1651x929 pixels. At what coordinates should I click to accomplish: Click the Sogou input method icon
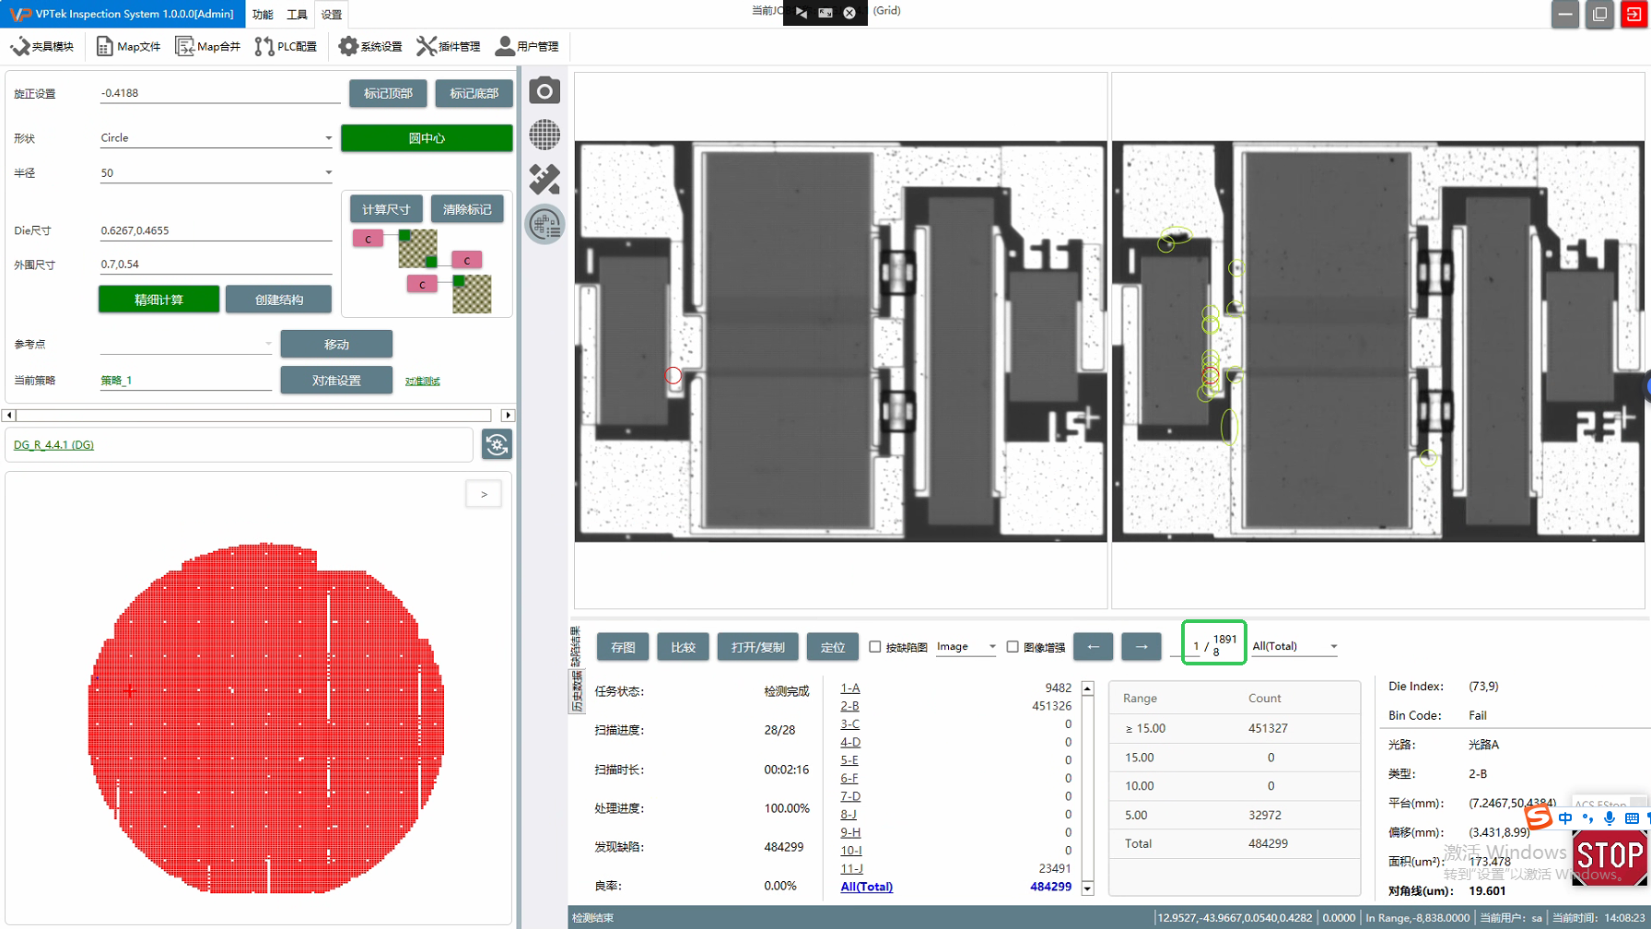click(x=1538, y=817)
